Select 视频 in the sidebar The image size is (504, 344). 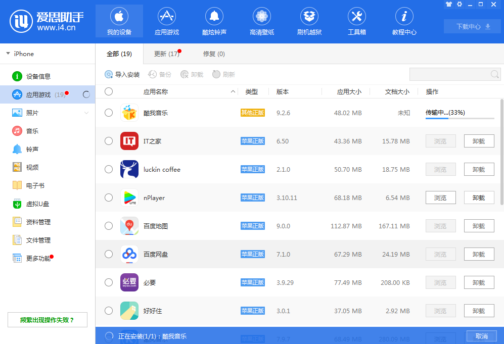pos(48,167)
